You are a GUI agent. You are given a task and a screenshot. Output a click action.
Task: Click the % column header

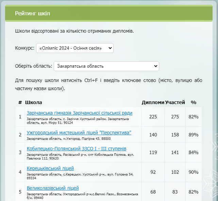pos(194,102)
